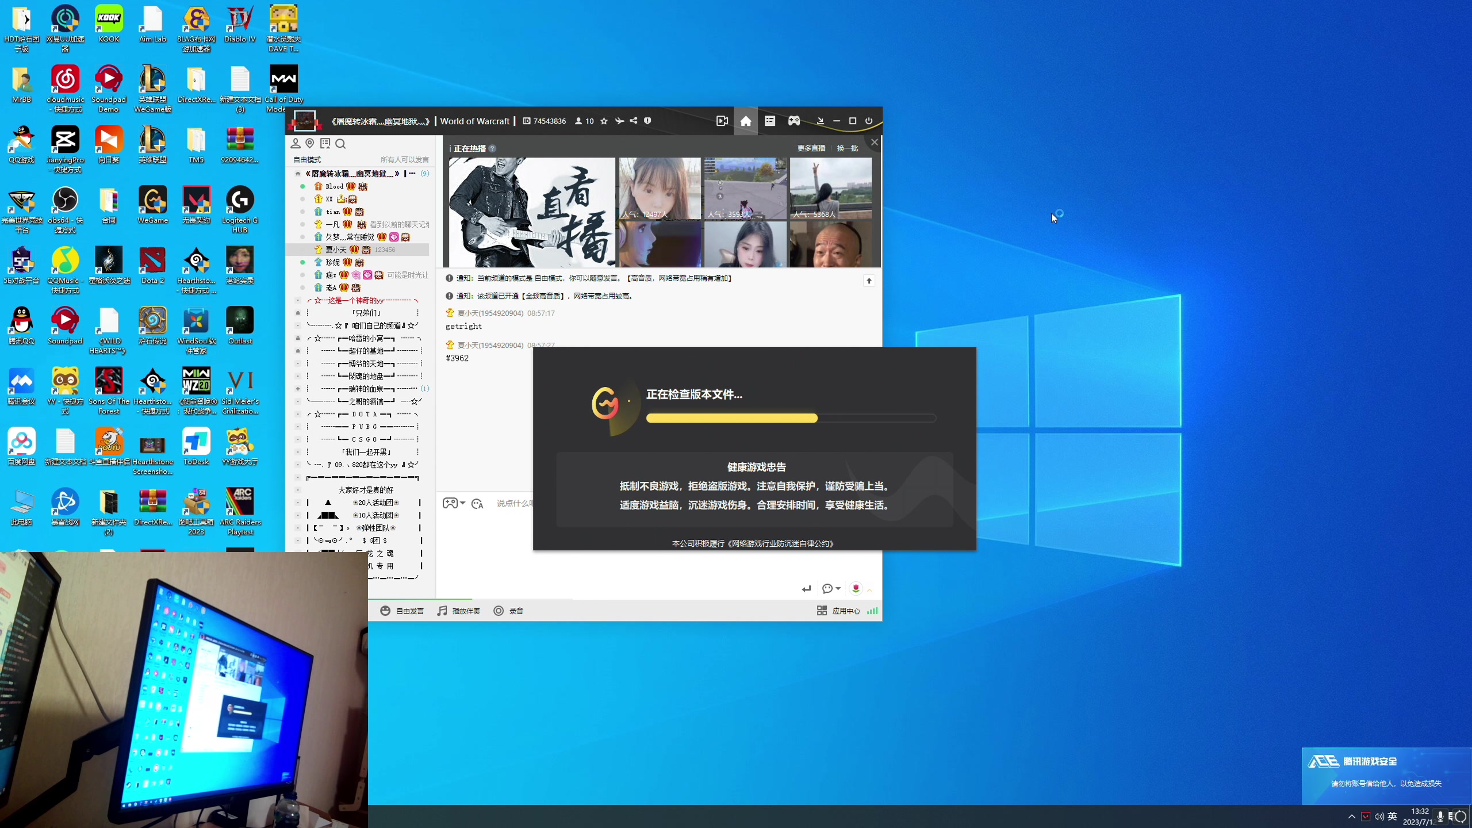
Task: Open the KOOK desktop shortcut
Action: 109,25
